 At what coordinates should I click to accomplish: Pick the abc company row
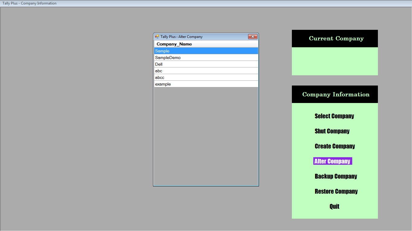pyautogui.click(x=206, y=71)
